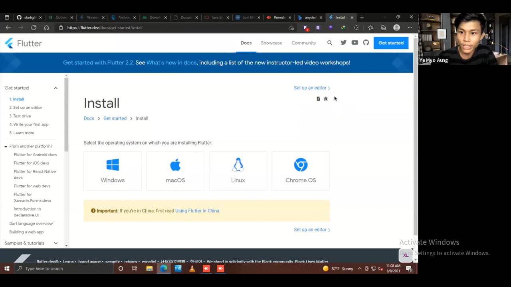Screen dimensions: 511x287
Task: Choose the macOS operating system card
Action: tap(175, 171)
